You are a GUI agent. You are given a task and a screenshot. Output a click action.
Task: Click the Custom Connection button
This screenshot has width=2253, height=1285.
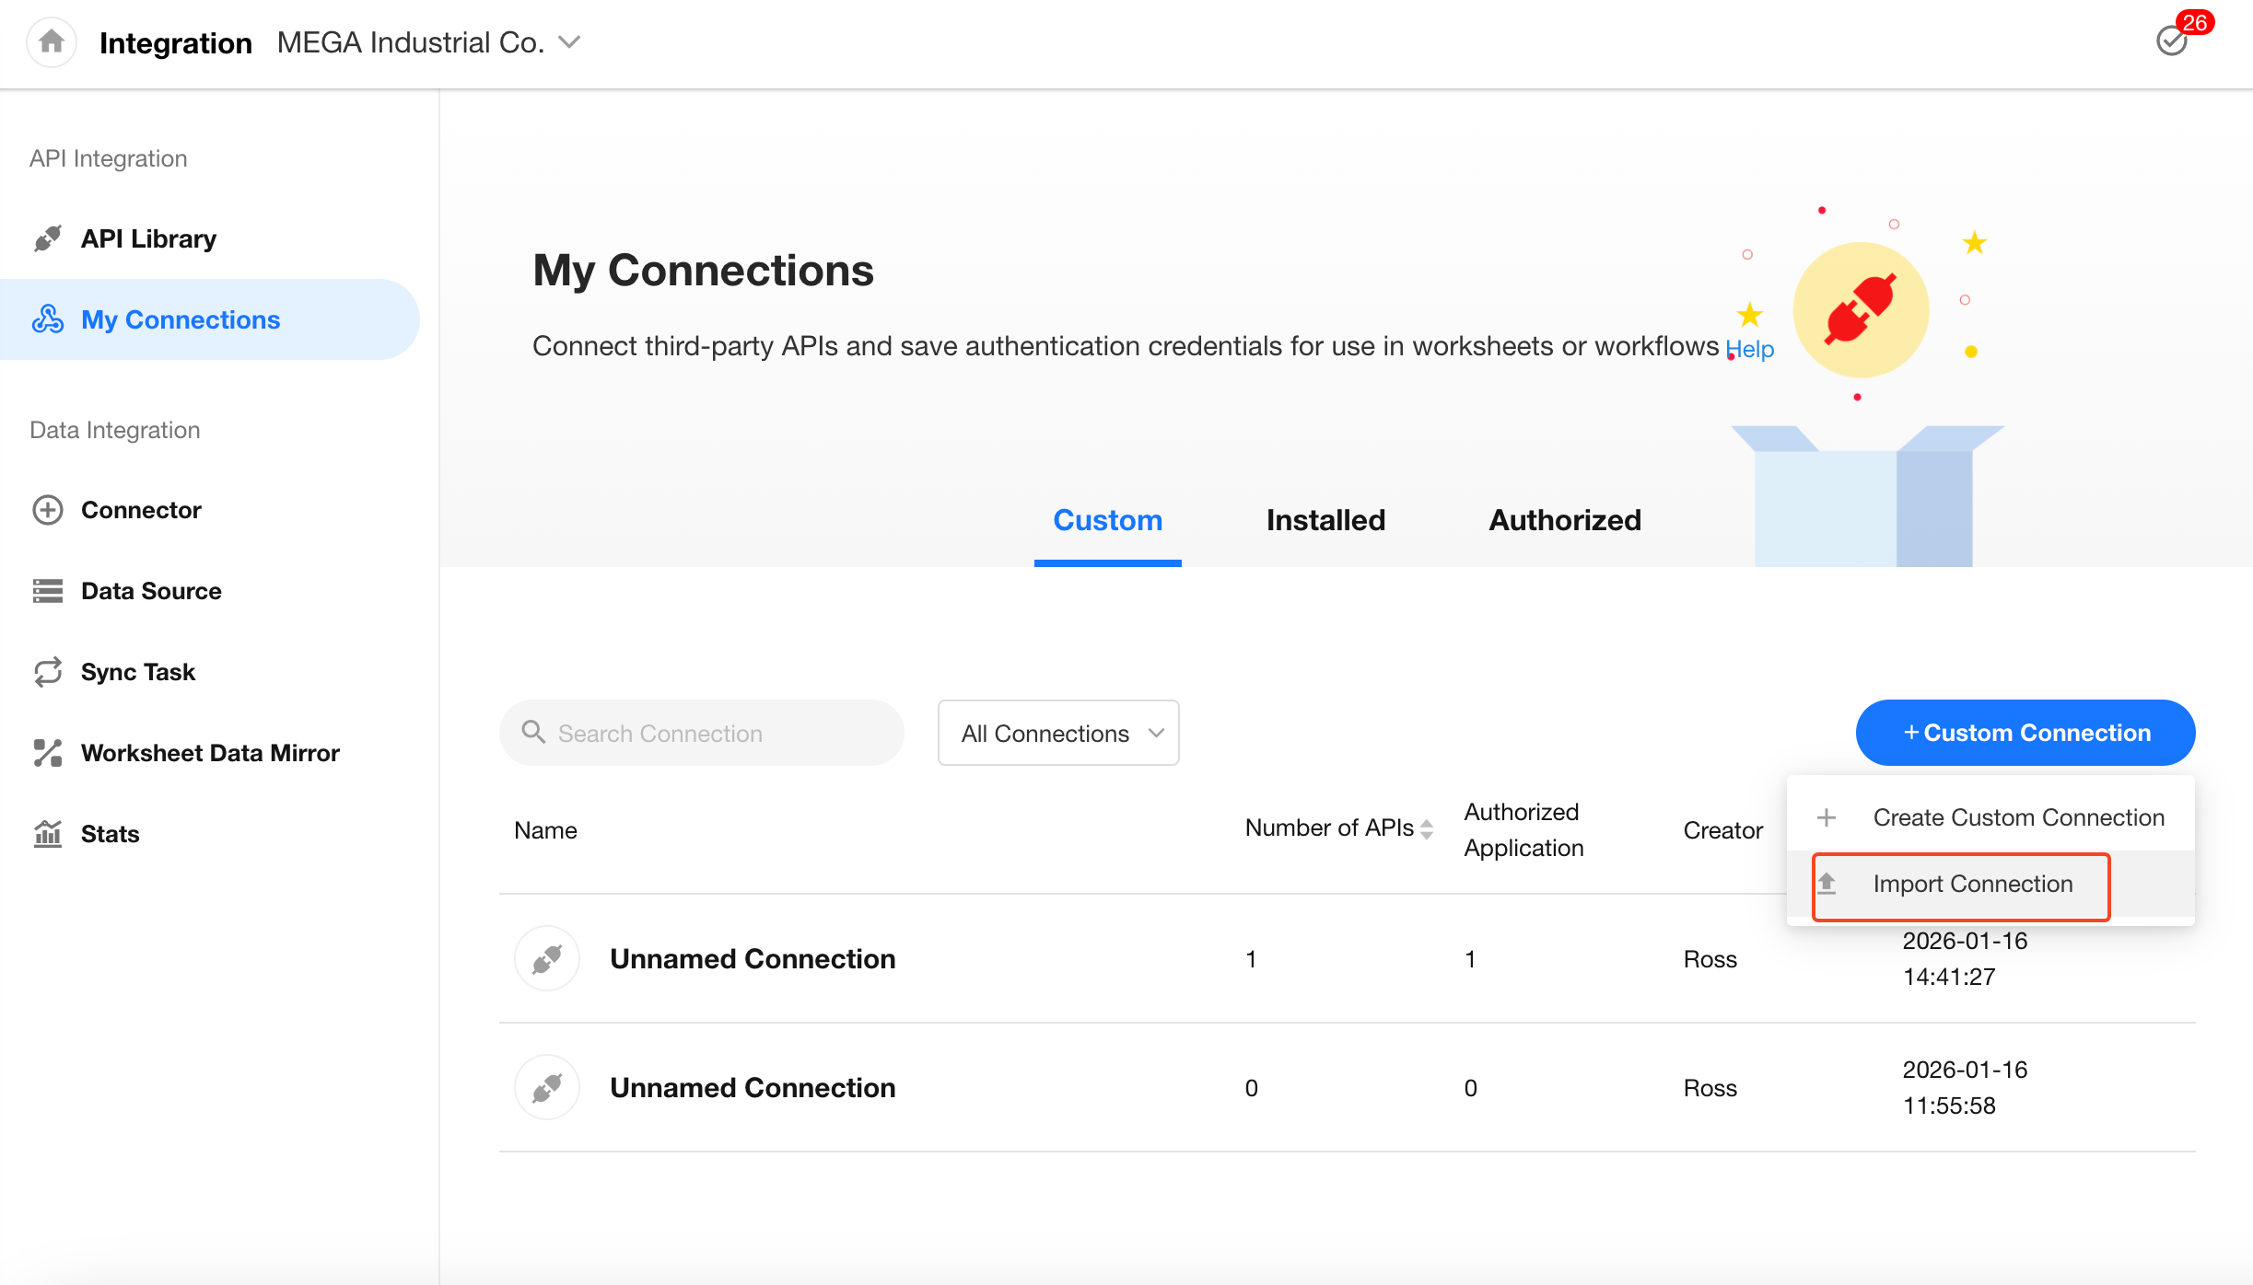(x=2025, y=733)
